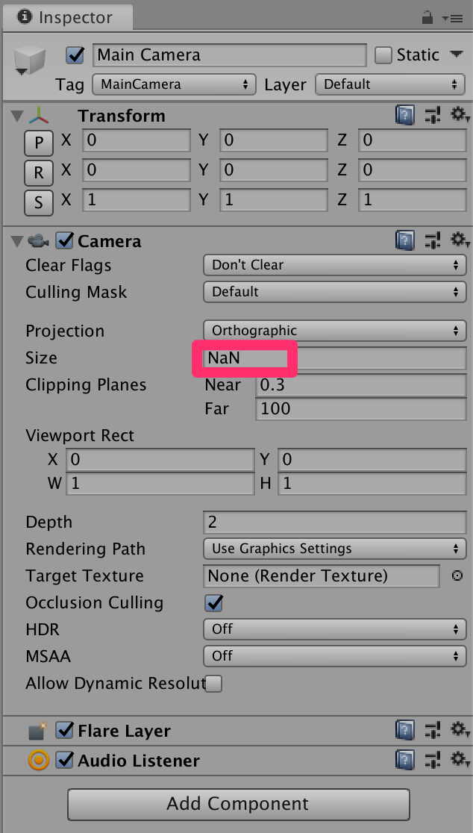Screen dimensions: 473x833
Task: Select the Inspector tab
Action: tap(67, 16)
